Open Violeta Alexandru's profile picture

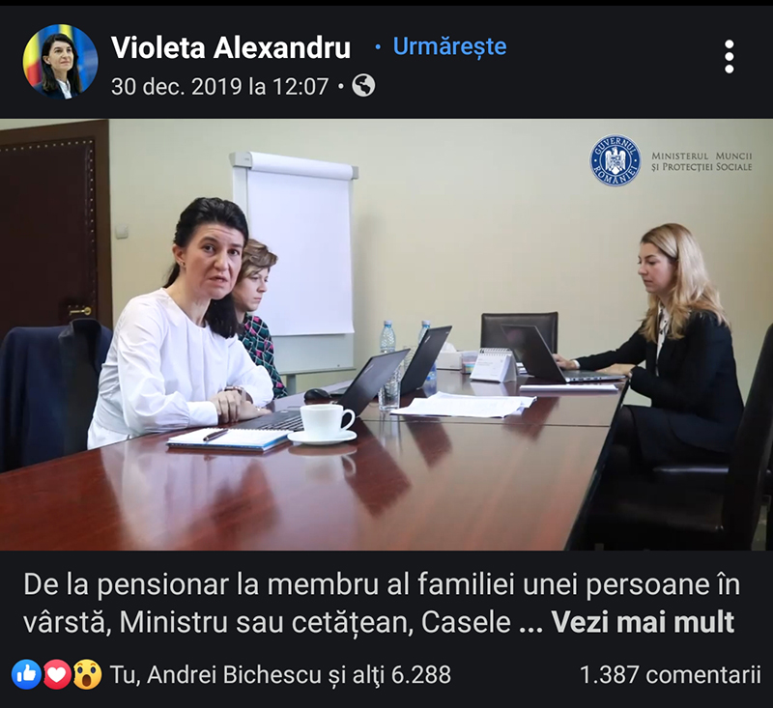click(x=60, y=61)
